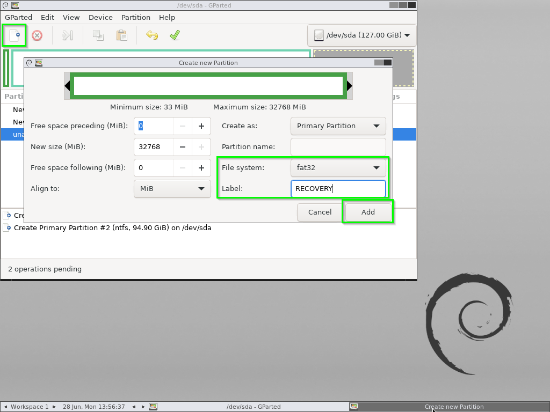Image resolution: width=550 pixels, height=412 pixels.
Task: Click left resize arrow on partition bar
Action: (x=67, y=86)
